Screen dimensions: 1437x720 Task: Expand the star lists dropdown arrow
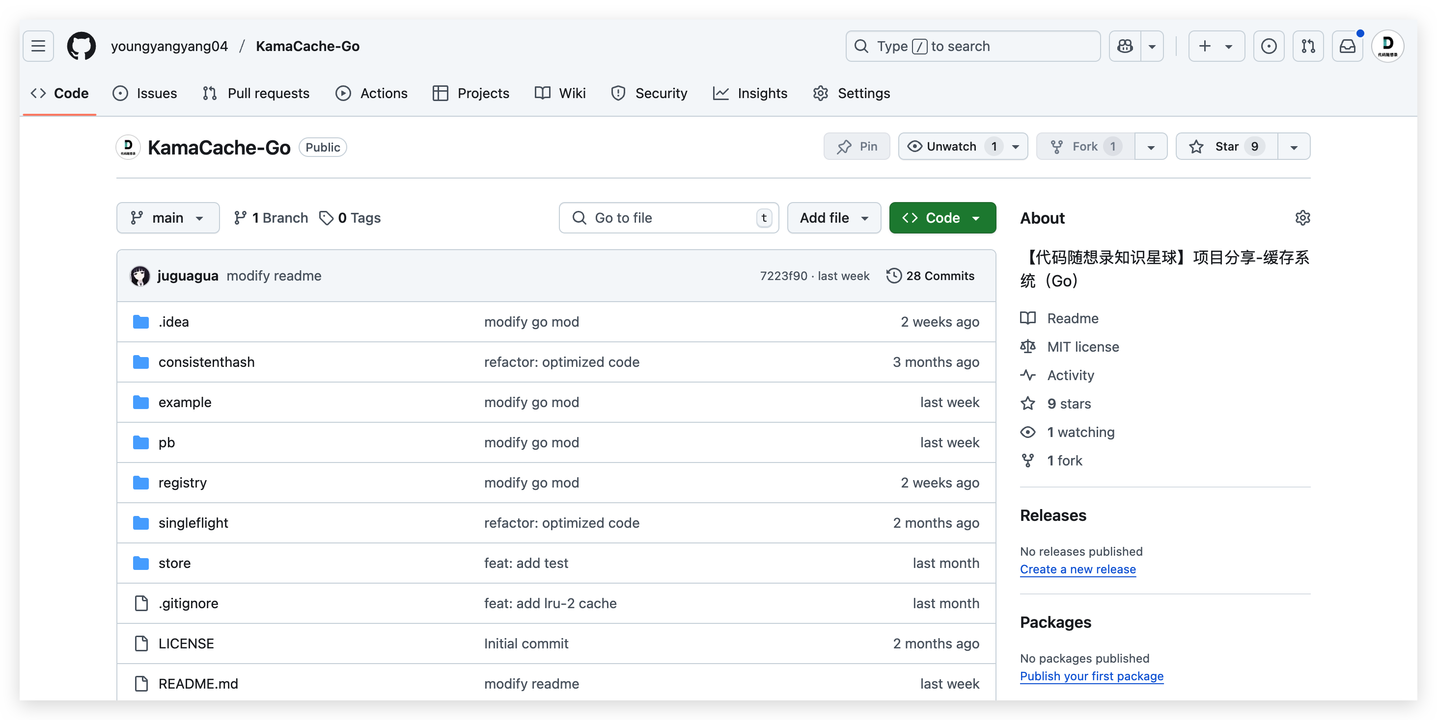(1294, 147)
